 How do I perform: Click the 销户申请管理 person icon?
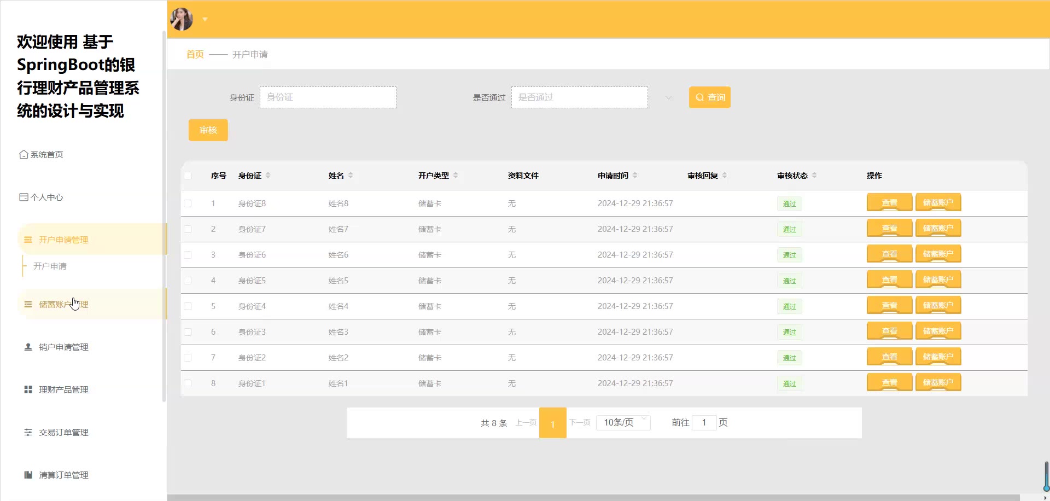click(28, 347)
